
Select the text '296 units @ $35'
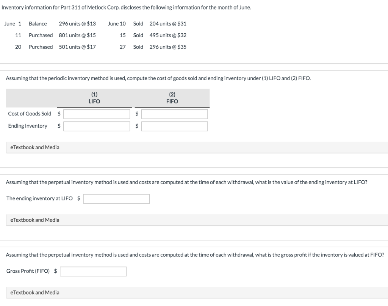point(168,47)
